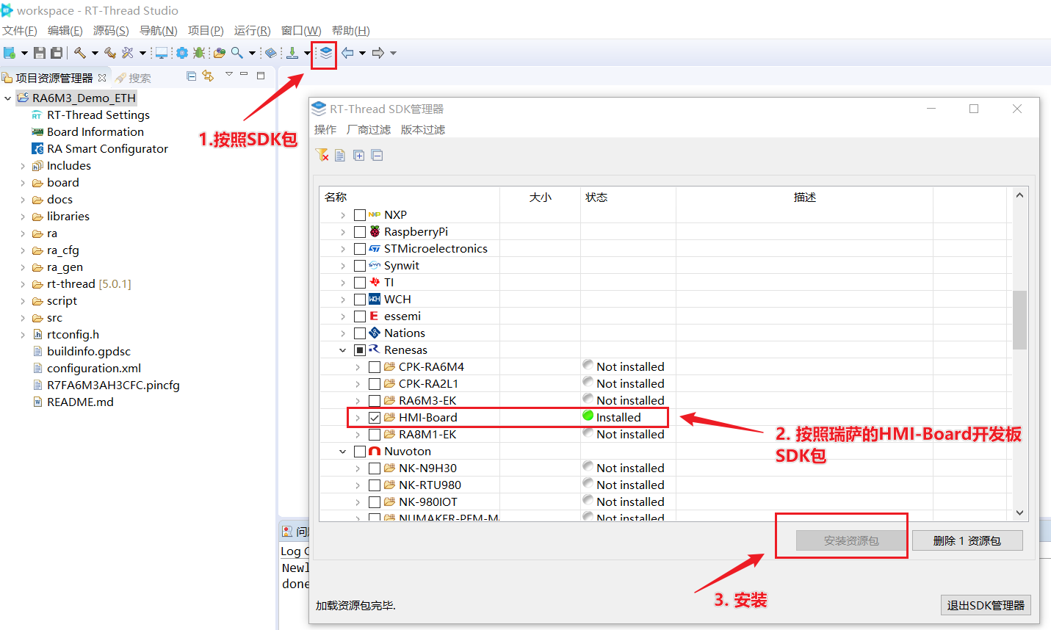Click the SDK list vertical scrollbar thumb
Viewport: 1051px width, 630px height.
point(1019,319)
